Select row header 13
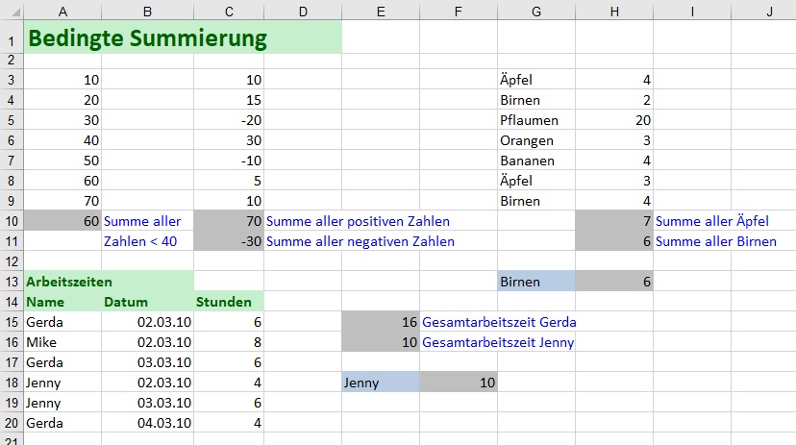 click(11, 282)
